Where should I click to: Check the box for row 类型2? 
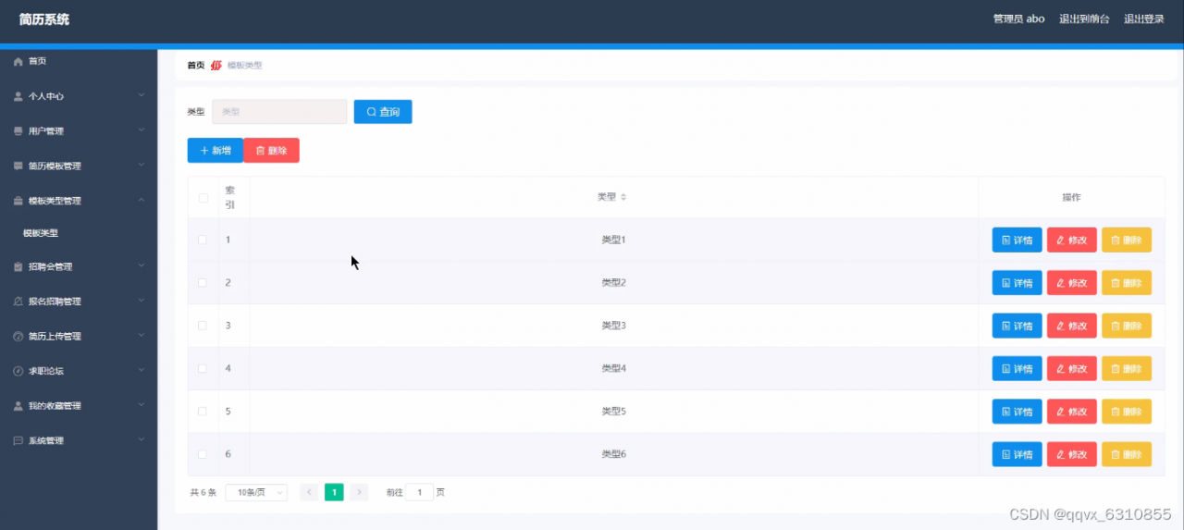click(x=203, y=282)
